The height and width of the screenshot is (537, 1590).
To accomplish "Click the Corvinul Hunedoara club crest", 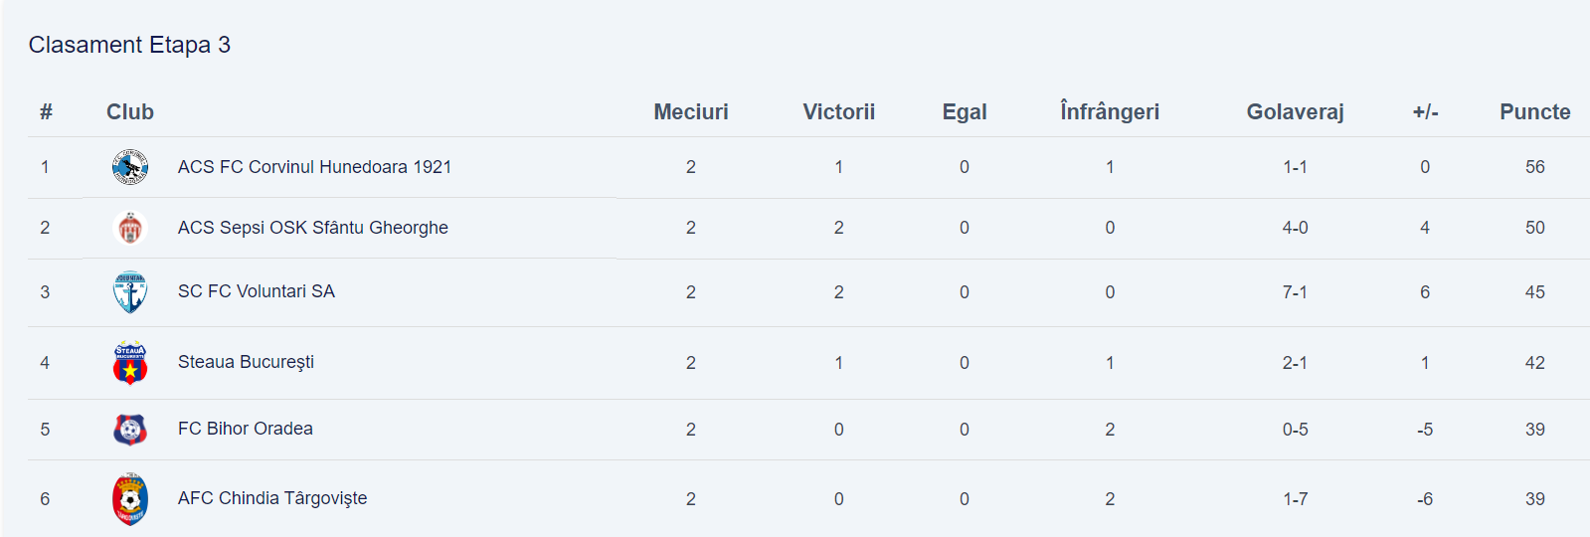I will click(130, 167).
